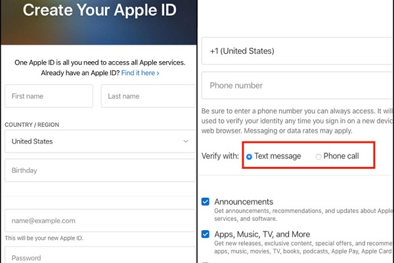Click the Password input field
This screenshot has height=263, width=394.
[100, 255]
